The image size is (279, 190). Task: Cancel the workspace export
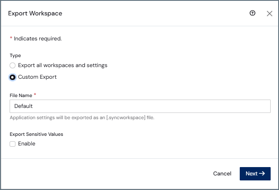point(222,173)
